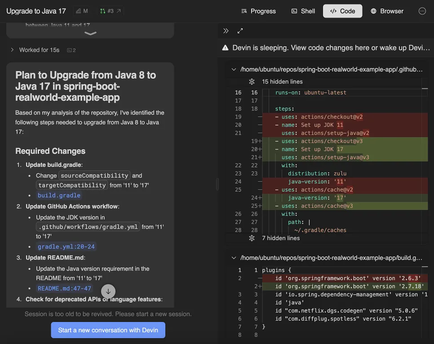Collapse the build.gradle file diff
Image resolution: width=434 pixels, height=344 pixels.
pyautogui.click(x=234, y=258)
